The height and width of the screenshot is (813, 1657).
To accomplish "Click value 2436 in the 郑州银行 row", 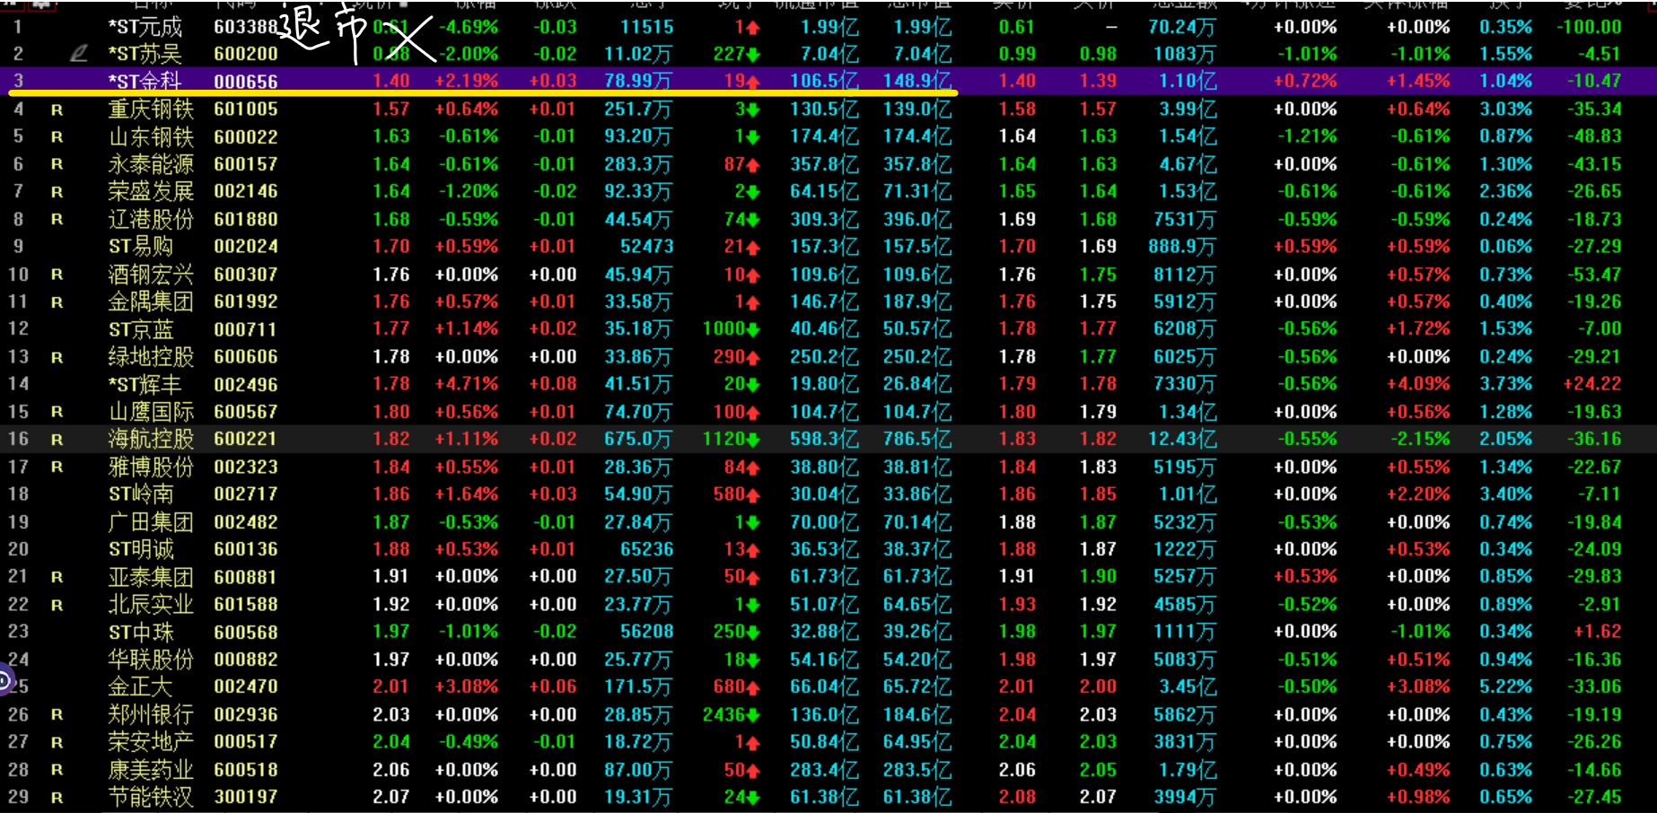I will 723,715.
